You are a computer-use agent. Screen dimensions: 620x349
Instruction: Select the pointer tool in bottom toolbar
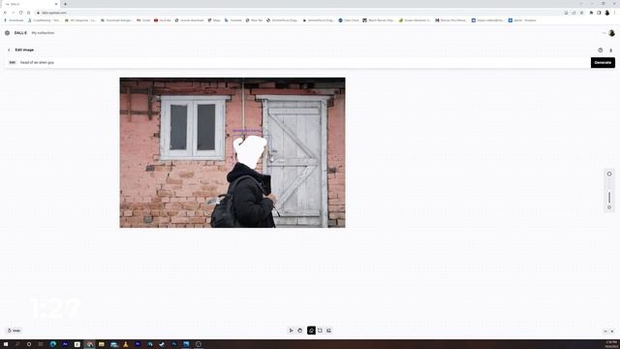click(291, 331)
